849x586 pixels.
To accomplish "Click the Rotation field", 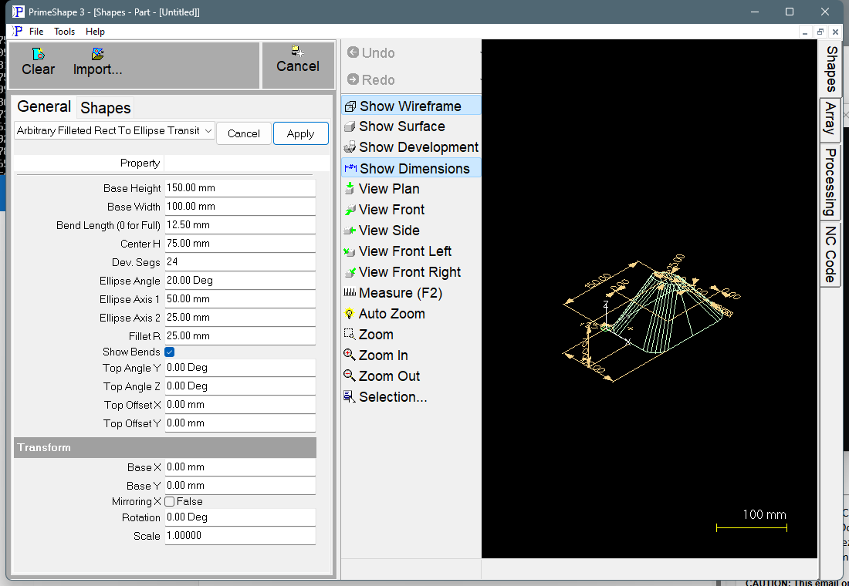I will 240,517.
